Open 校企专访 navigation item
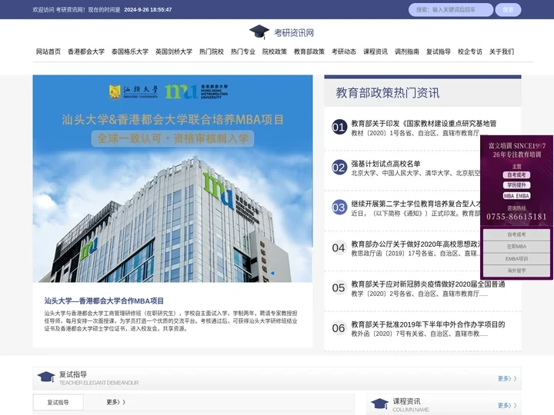554x415 pixels. [470, 51]
